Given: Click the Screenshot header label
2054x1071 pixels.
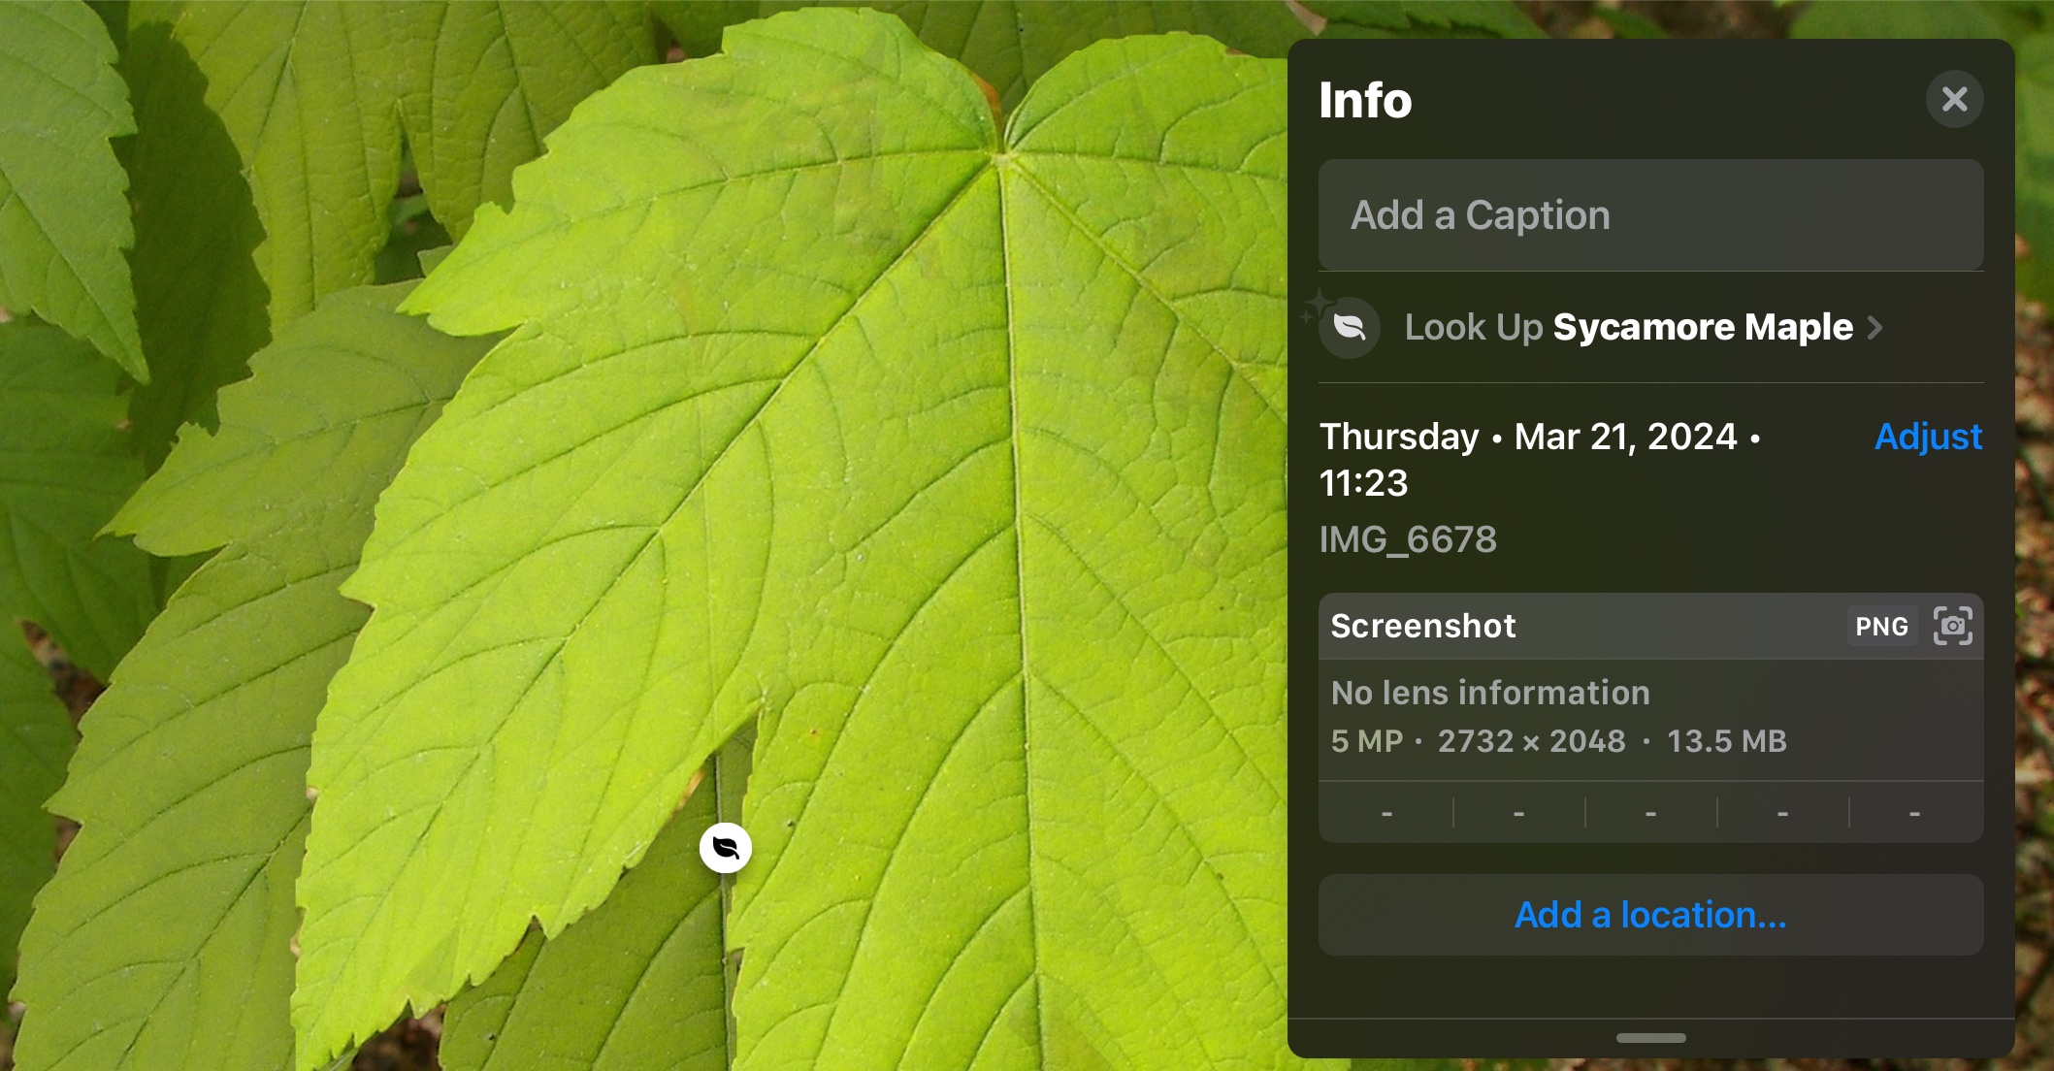Looking at the screenshot, I should [x=1422, y=627].
